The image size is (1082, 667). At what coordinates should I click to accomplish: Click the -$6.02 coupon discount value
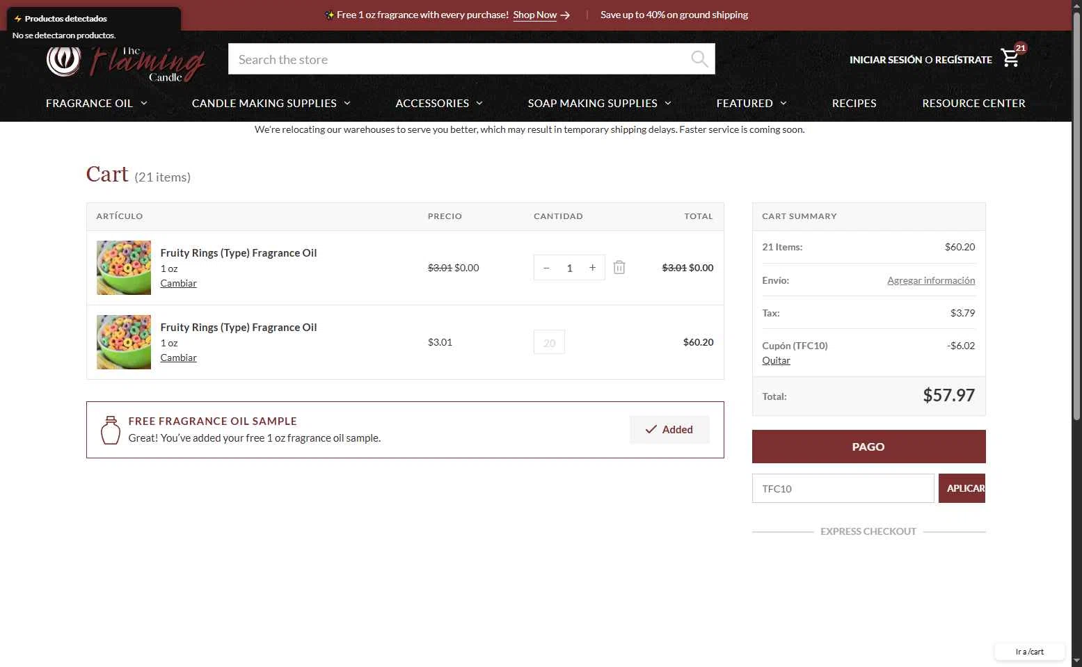(x=961, y=346)
